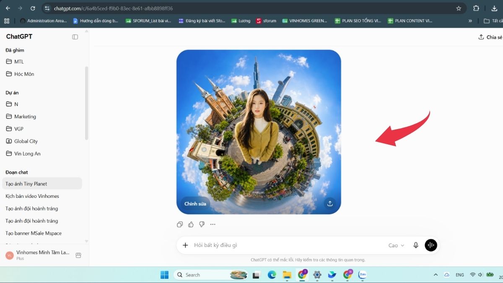Image resolution: width=503 pixels, height=283 pixels.
Task: Open the SFORUM_List bài vi... bookmark
Action: tap(148, 21)
